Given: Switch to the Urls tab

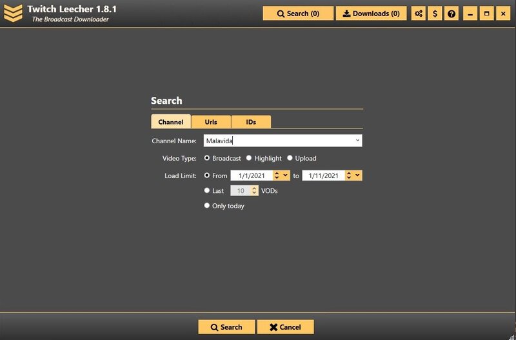Looking at the screenshot, I should (211, 122).
